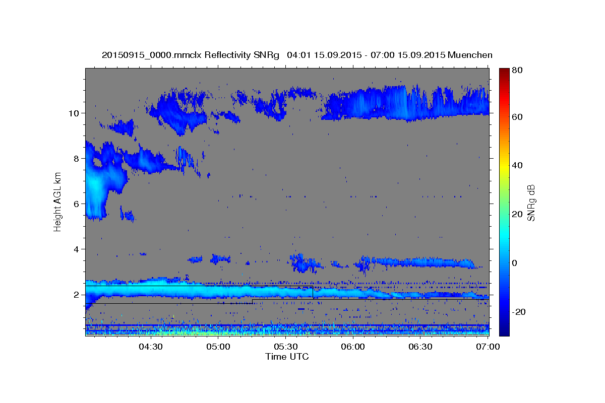
Task: Click the colorbar value 40
Action: [517, 165]
